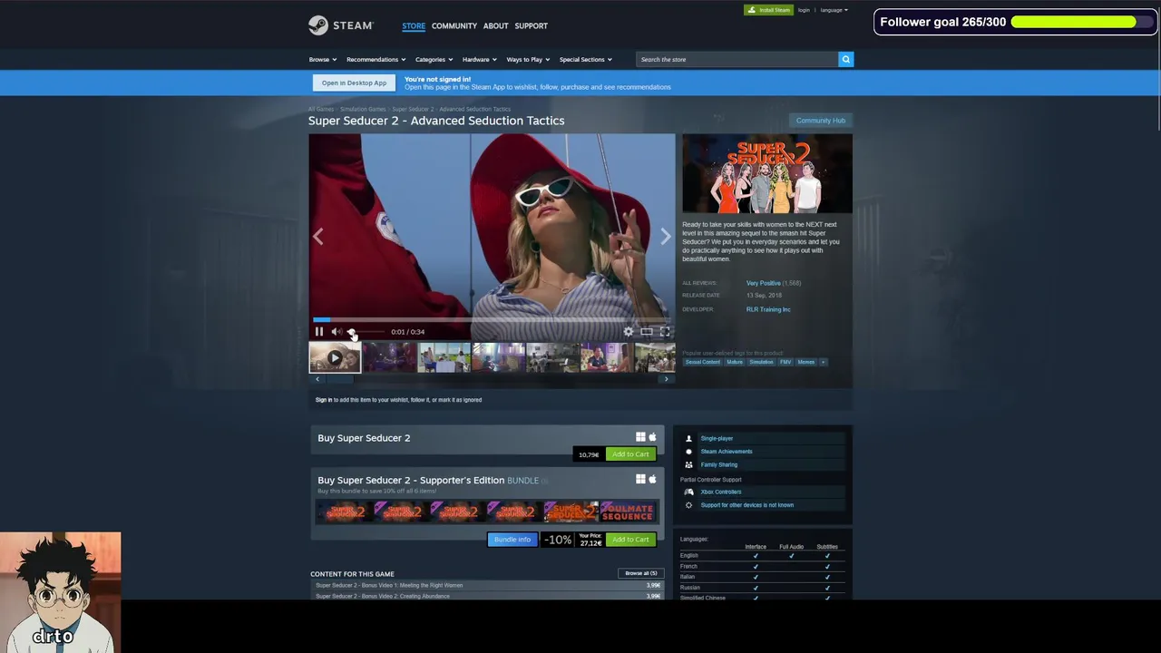Click the video progress bar
Image resolution: width=1161 pixels, height=653 pixels.
coord(492,319)
